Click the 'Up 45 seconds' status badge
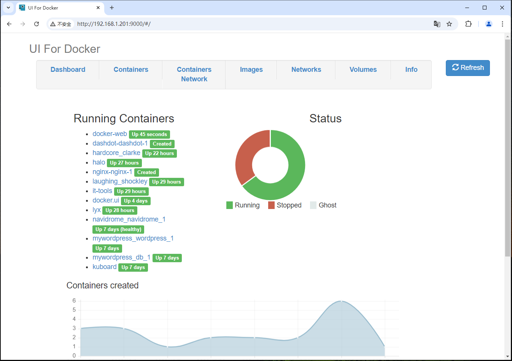 click(x=149, y=135)
